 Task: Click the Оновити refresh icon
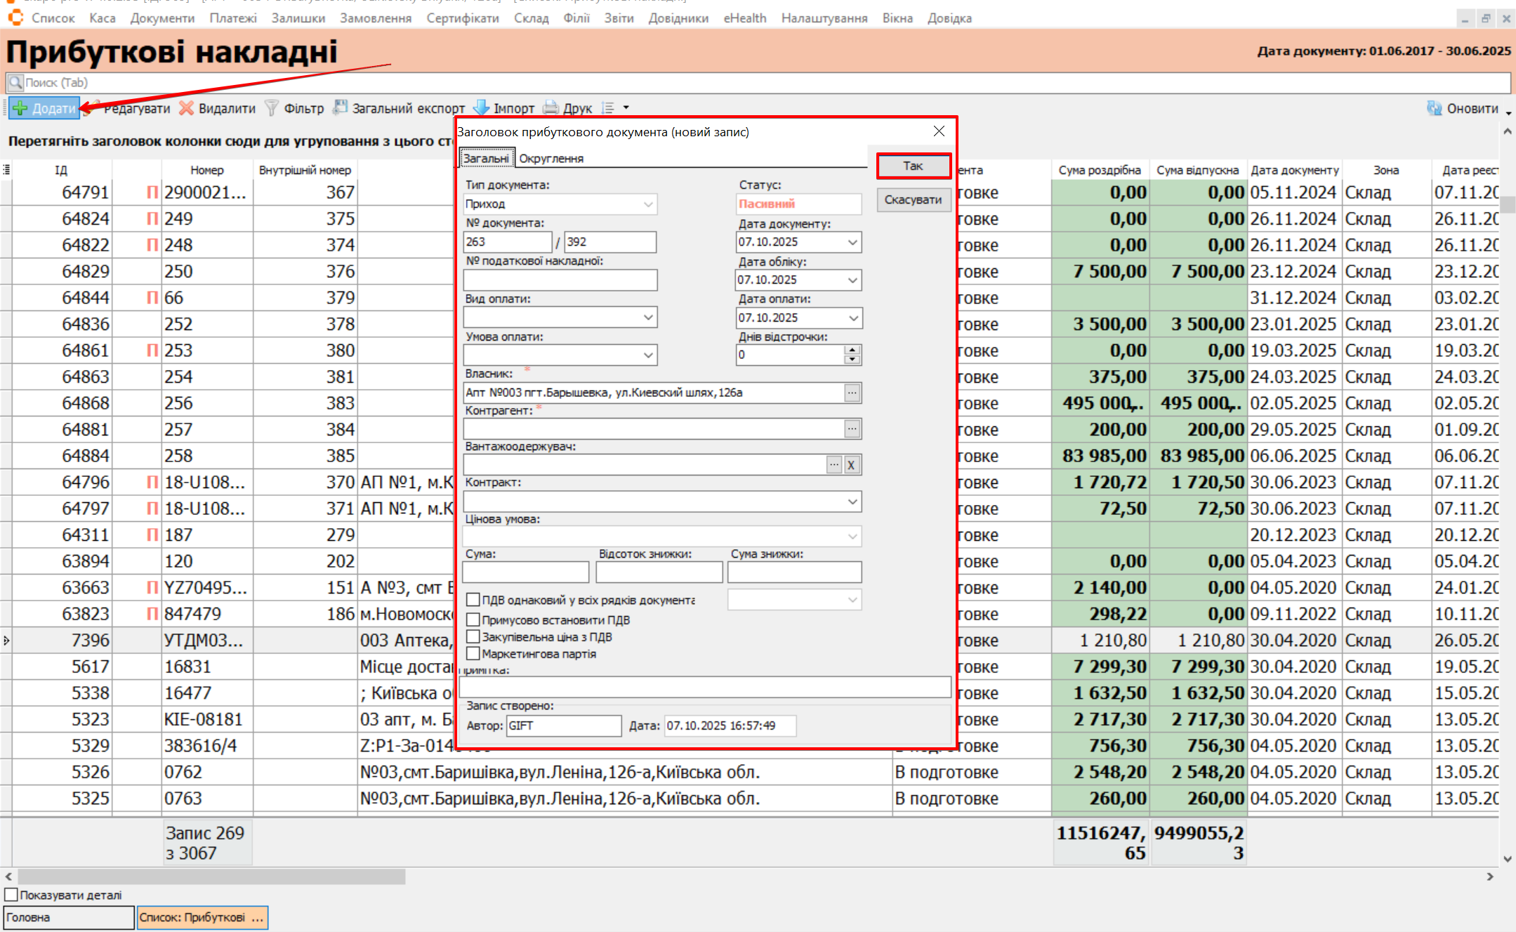coord(1434,108)
